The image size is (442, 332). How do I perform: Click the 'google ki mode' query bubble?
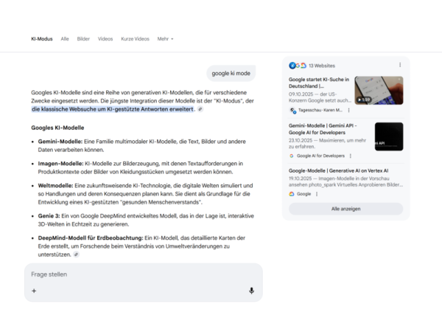(231, 73)
